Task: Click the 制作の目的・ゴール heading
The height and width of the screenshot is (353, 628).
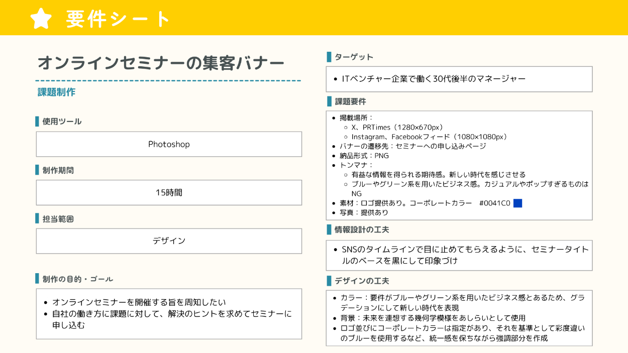Action: [77, 279]
